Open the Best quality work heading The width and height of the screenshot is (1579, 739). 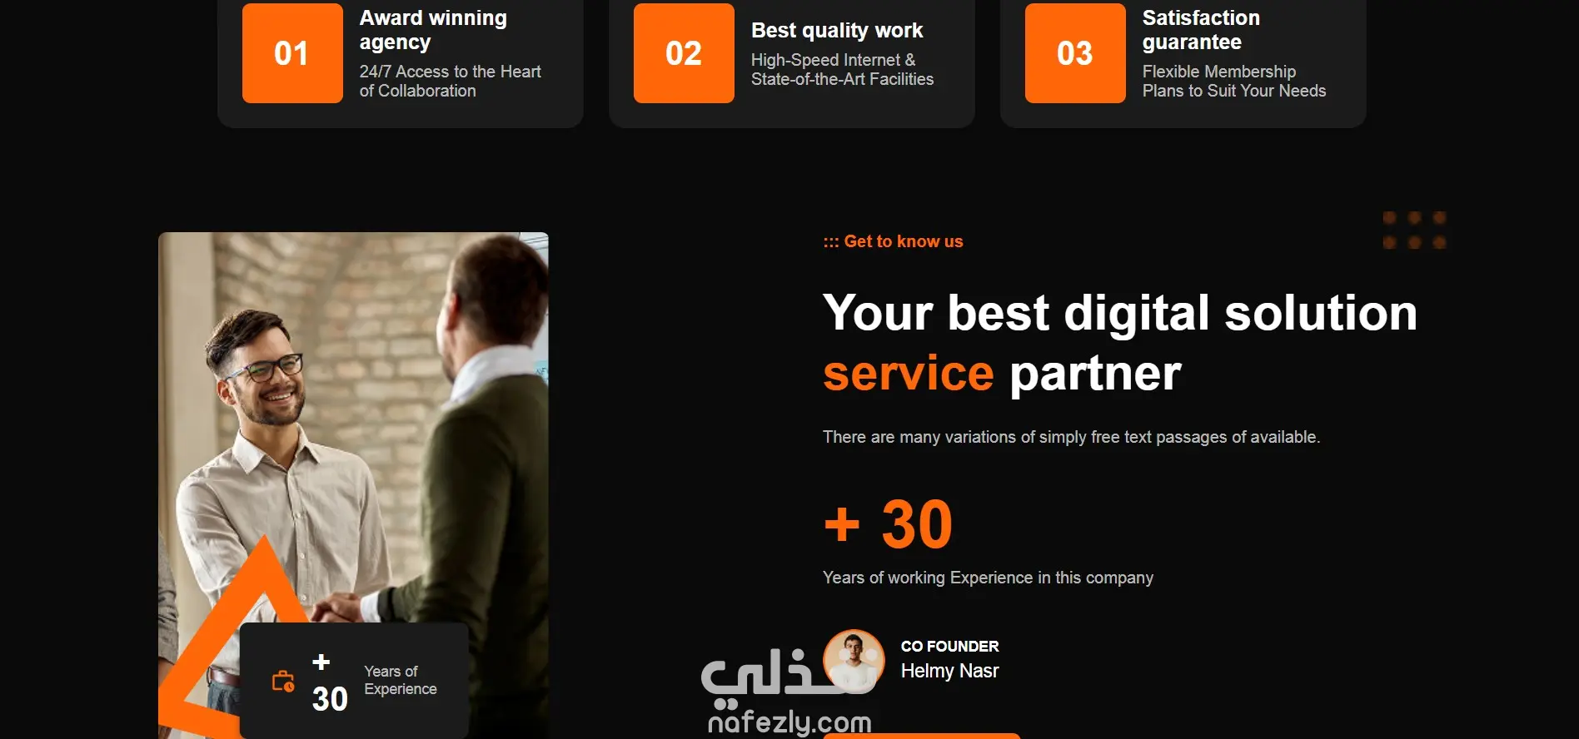[x=837, y=31]
